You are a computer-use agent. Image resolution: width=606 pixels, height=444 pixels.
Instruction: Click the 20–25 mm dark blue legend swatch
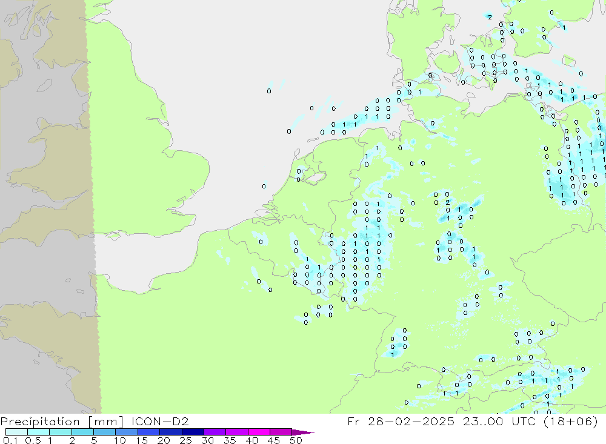[x=171, y=432]
